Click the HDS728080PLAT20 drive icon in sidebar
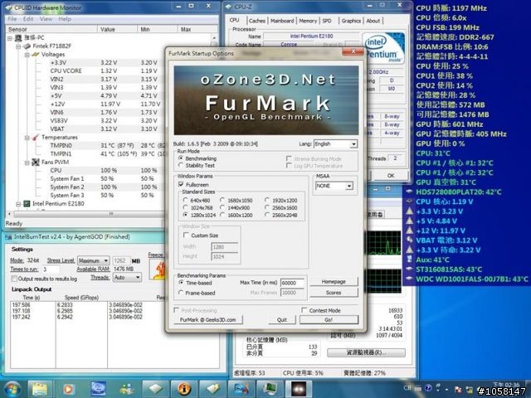This screenshot has width=531, height=398. [409, 192]
